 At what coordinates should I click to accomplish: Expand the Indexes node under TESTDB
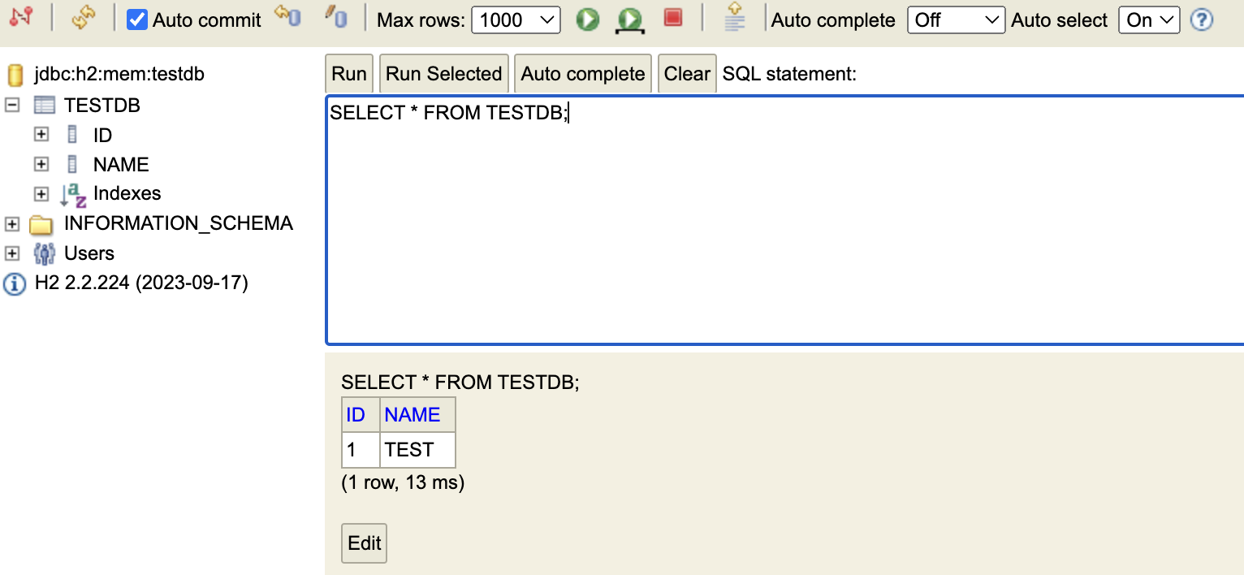41,192
